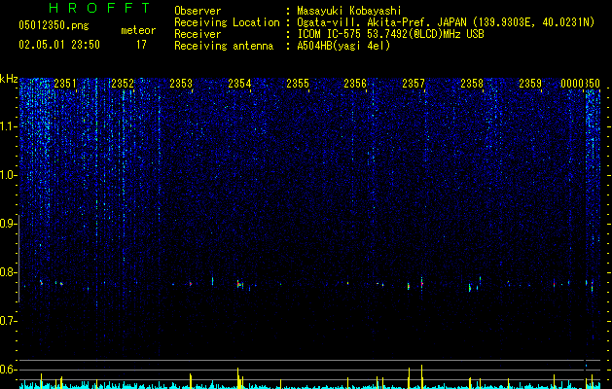Click the 'Receiving Location' label
Viewport: 612px width, 389px height.
(x=227, y=22)
